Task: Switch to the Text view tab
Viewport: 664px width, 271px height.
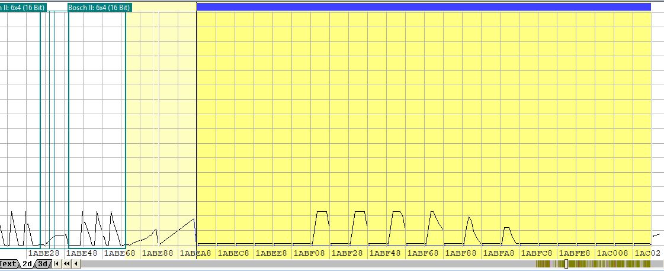Action: click(x=9, y=264)
